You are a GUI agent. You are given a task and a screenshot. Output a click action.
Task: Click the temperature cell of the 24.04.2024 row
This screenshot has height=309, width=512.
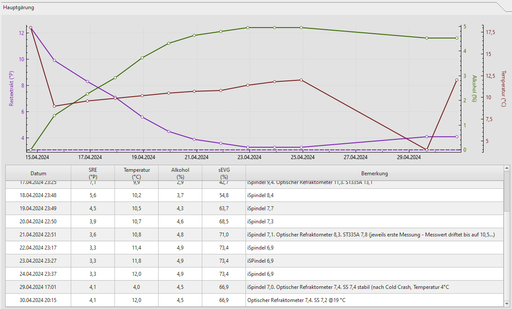click(136, 274)
